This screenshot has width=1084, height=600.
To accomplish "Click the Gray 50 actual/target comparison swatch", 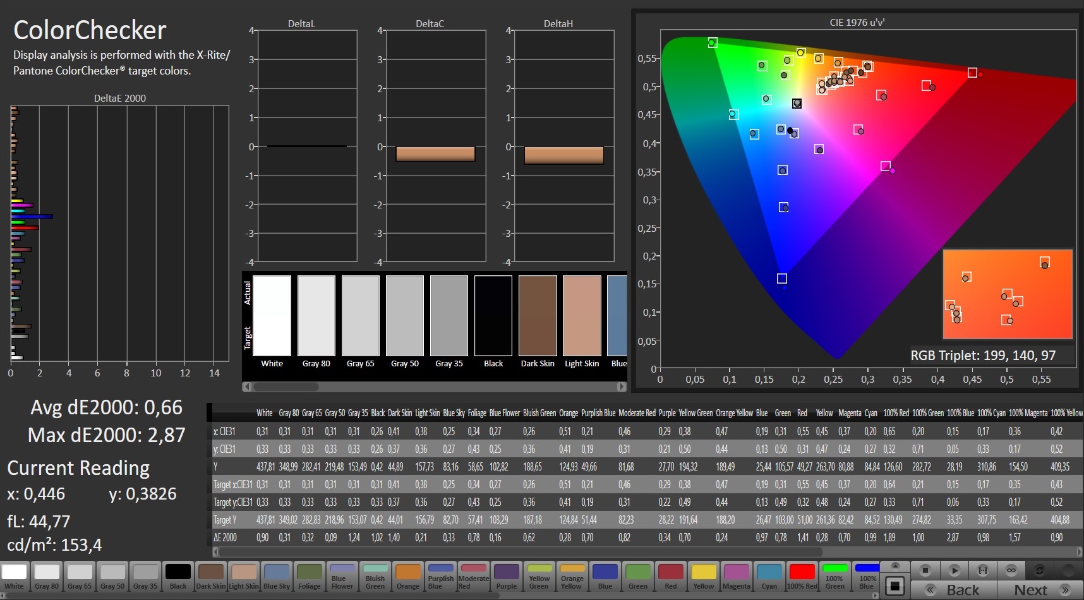I will pyautogui.click(x=405, y=316).
